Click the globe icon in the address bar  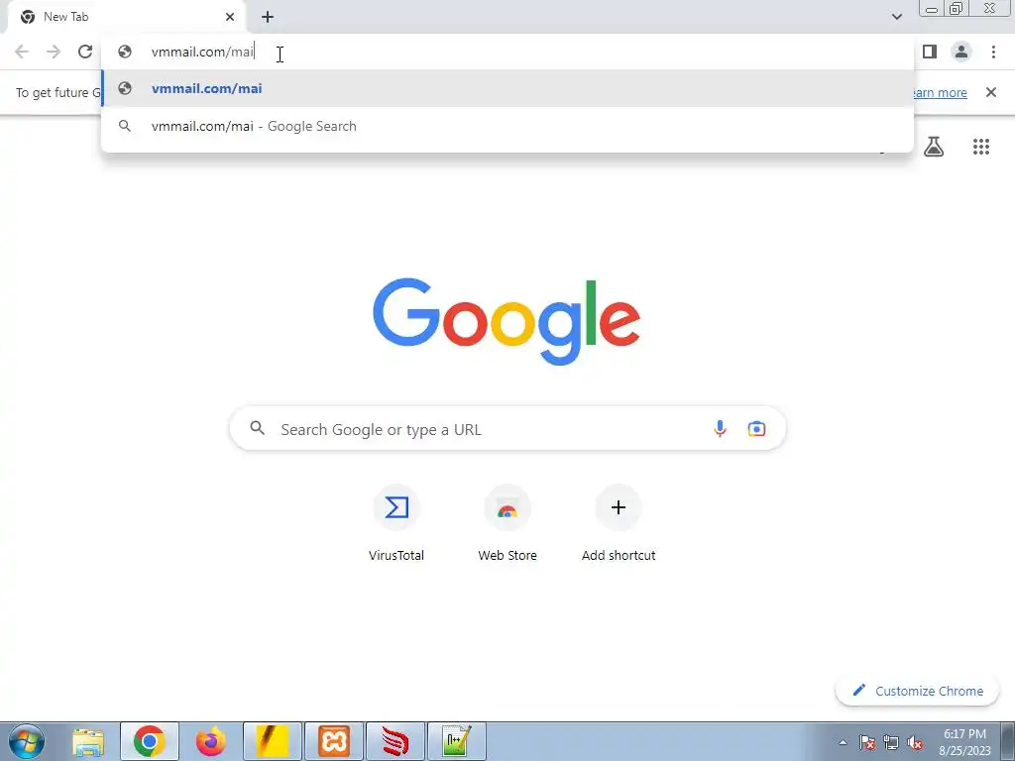point(125,52)
